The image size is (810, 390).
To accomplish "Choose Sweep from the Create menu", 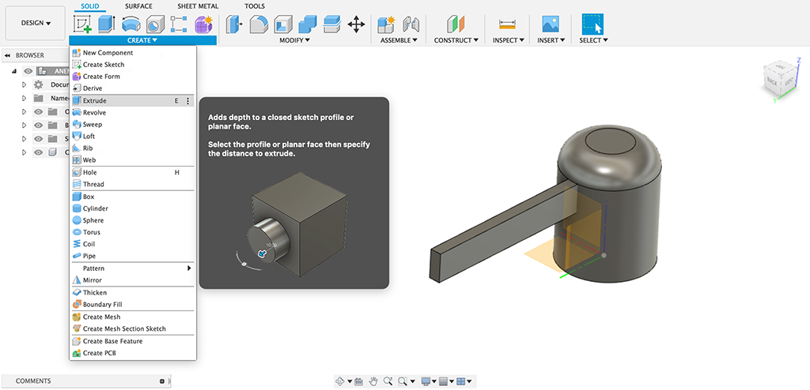I will 132,125.
